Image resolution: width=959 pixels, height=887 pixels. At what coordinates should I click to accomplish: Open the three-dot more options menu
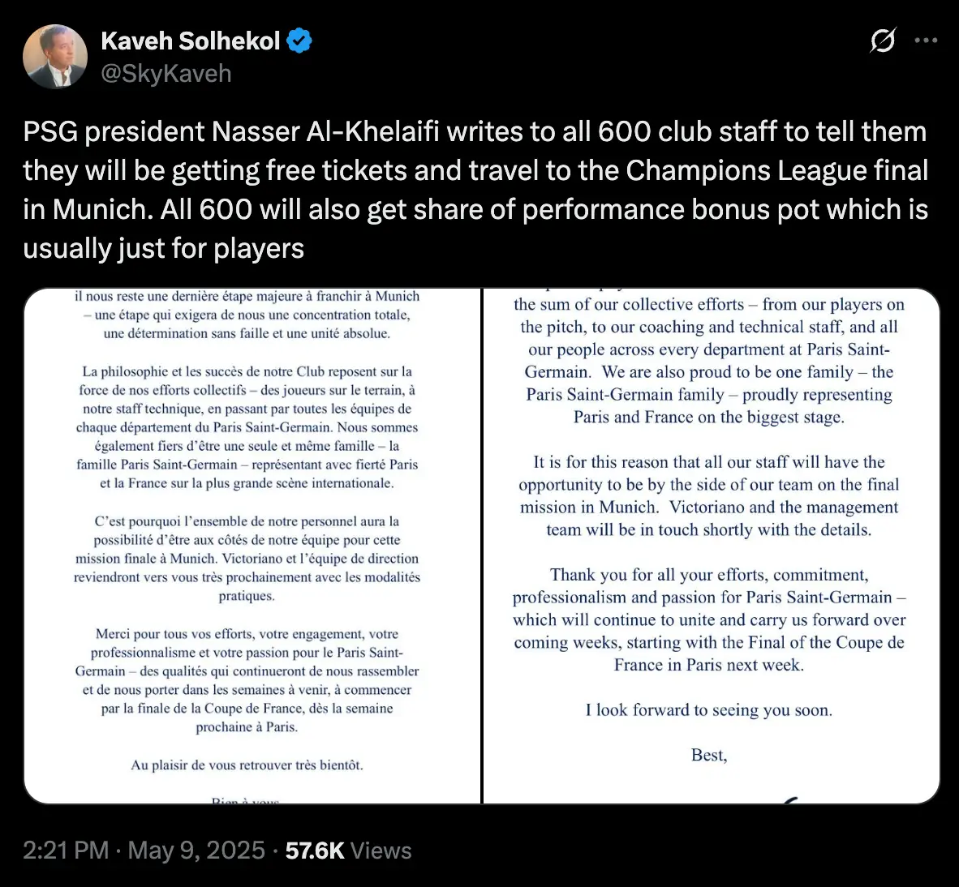926,41
